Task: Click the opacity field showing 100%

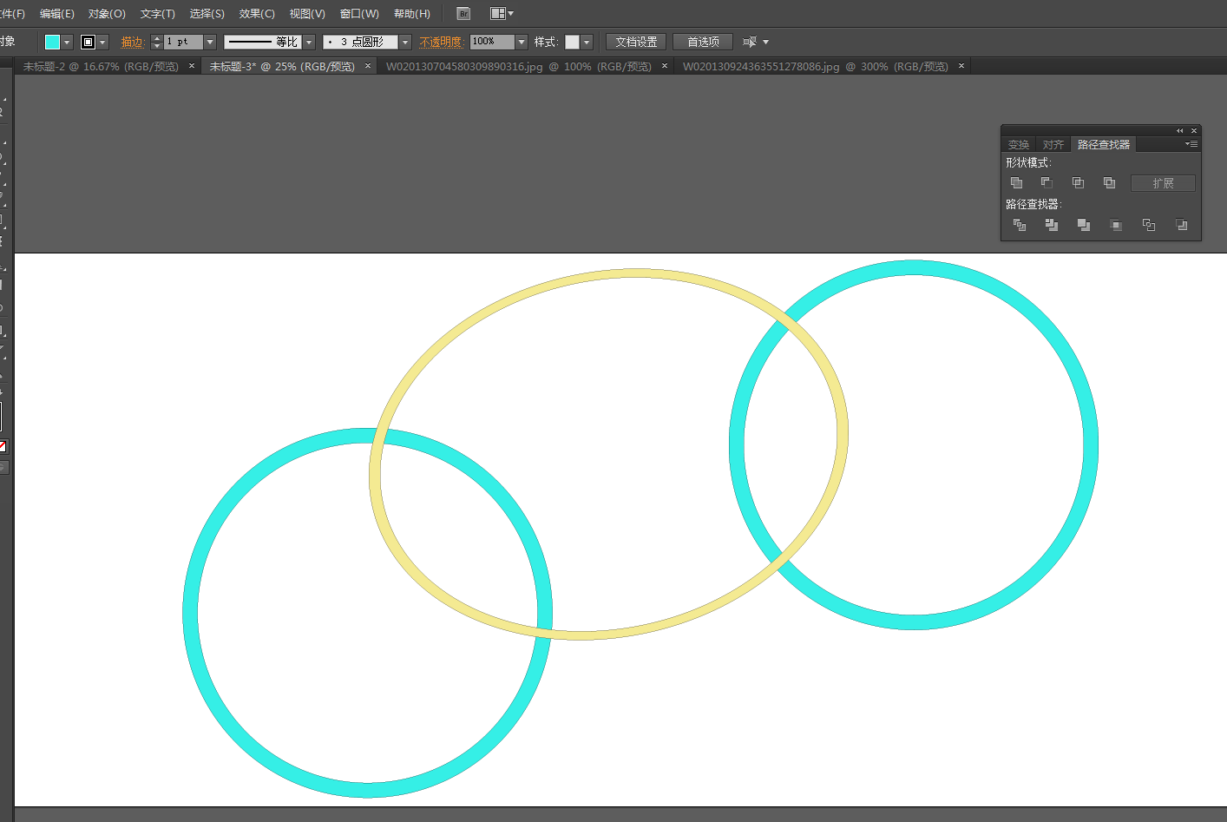Action: click(492, 42)
